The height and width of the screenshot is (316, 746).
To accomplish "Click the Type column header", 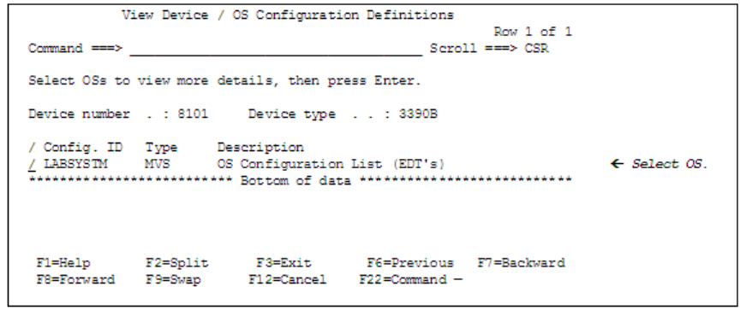I will [162, 148].
